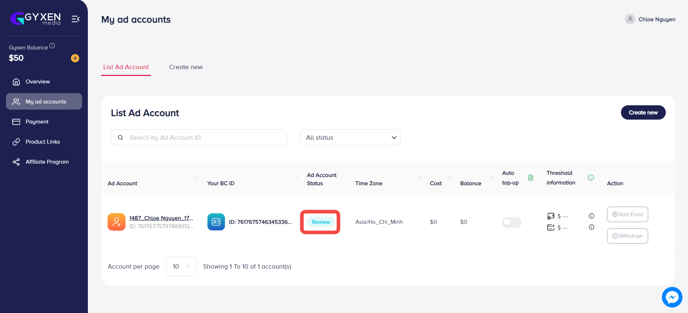Sort by the Ad Account column
The width and height of the screenshot is (688, 313).
(197, 177)
